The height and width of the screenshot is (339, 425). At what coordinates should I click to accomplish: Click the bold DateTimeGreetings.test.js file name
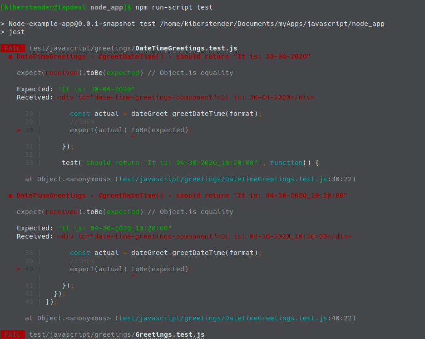pos(186,48)
